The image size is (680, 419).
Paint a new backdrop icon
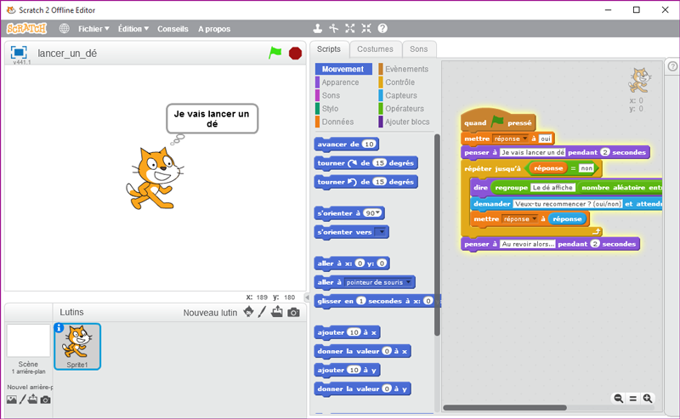coord(23,399)
